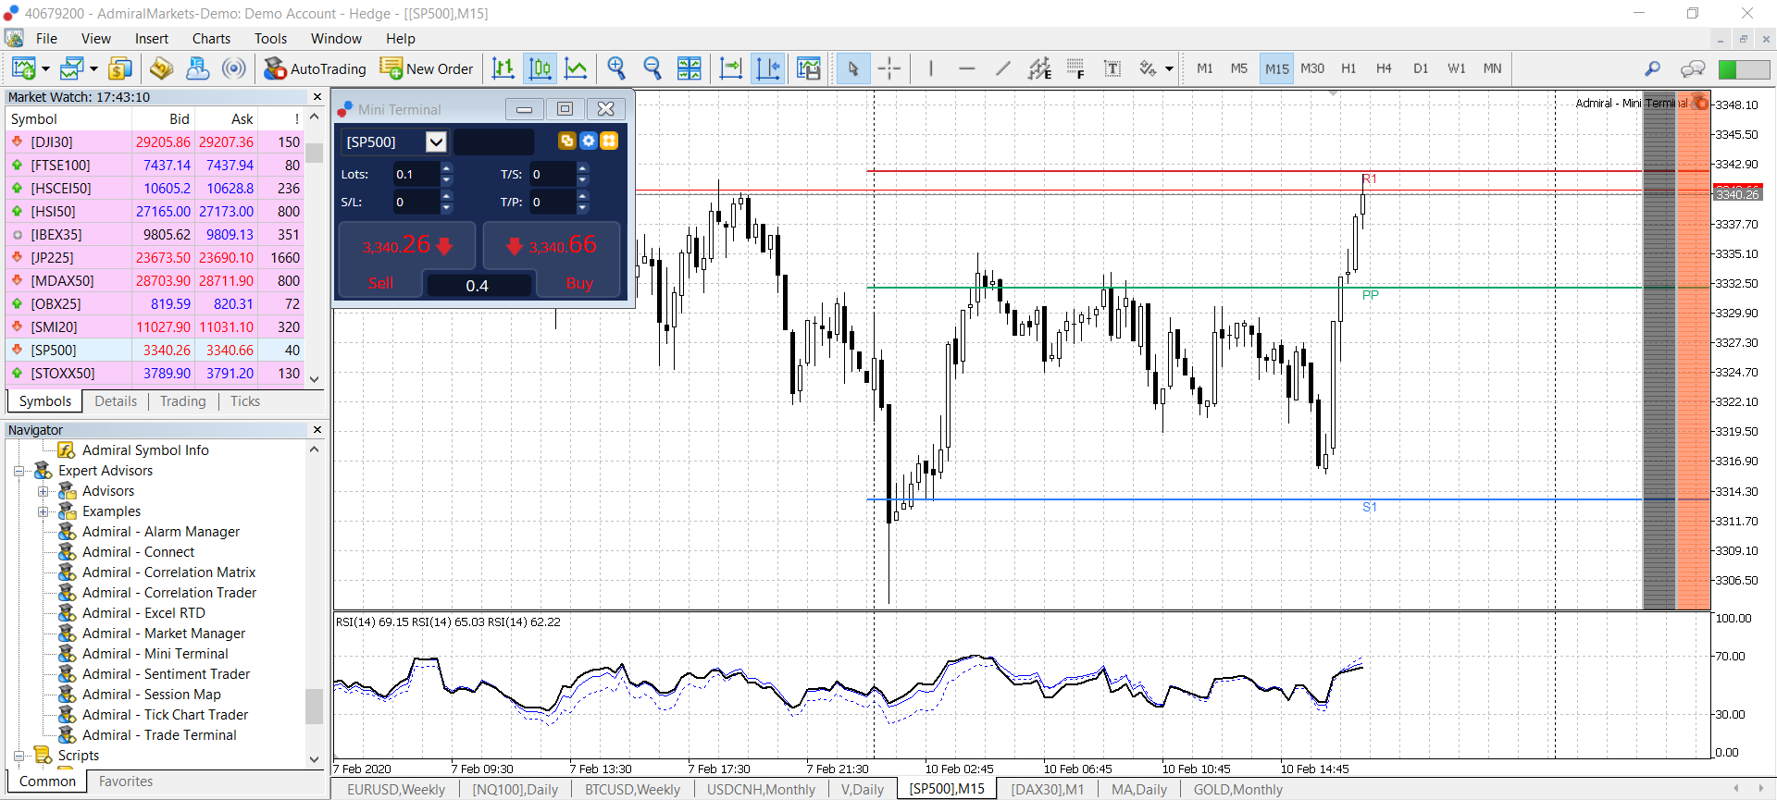Click the Navigator vertical scrollbar thumb
Image resolution: width=1777 pixels, height=800 pixels.
(x=315, y=706)
